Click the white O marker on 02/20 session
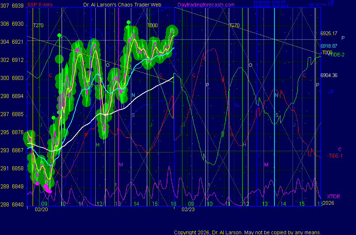The image size is (356, 235). (107, 65)
